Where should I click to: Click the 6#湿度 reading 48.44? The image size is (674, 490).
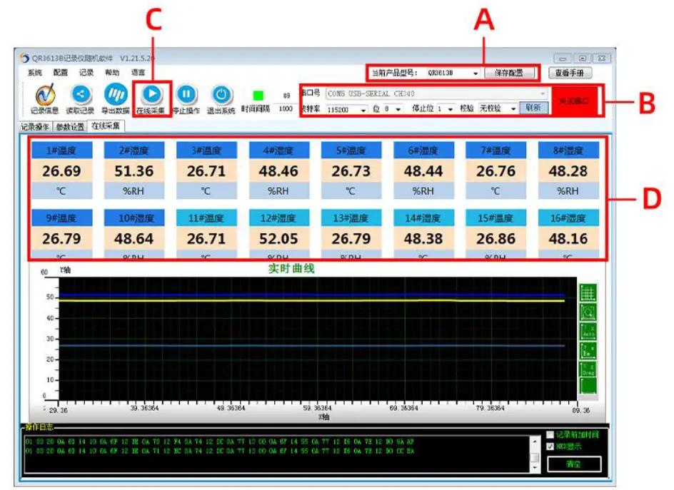pos(423,171)
